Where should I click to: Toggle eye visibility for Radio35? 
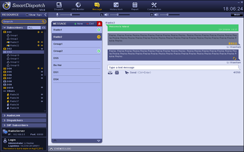pyautogui.click(x=42, y=94)
